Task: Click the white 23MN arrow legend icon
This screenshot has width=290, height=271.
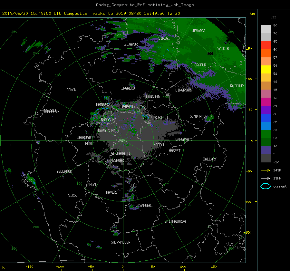Action: pos(266,178)
